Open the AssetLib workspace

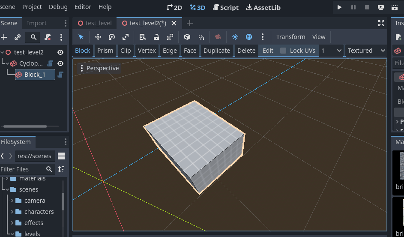(263, 7)
